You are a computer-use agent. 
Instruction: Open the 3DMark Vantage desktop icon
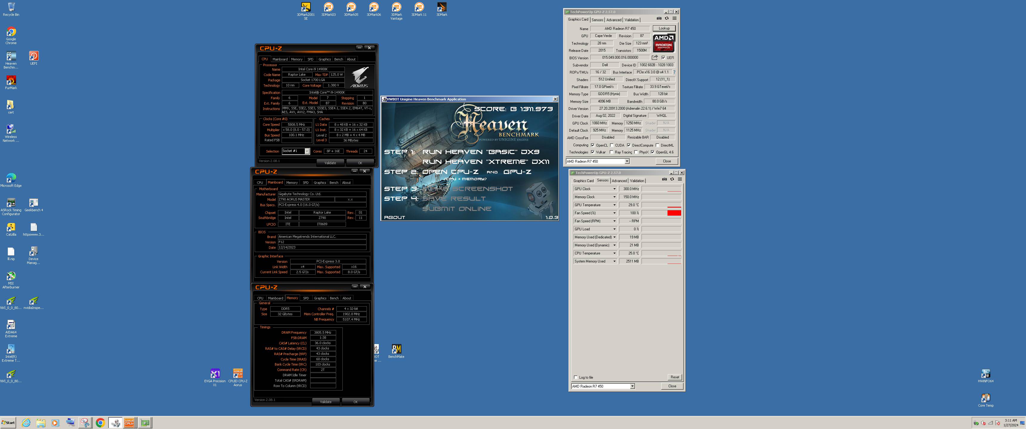click(396, 11)
